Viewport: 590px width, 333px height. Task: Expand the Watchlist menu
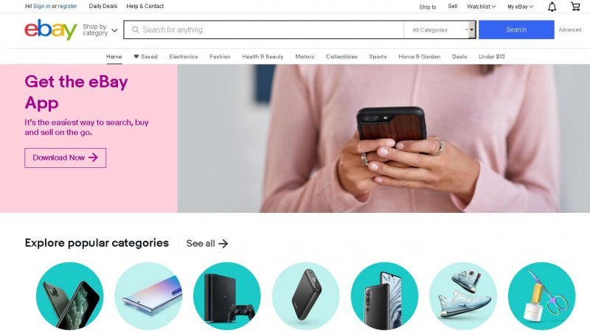482,7
